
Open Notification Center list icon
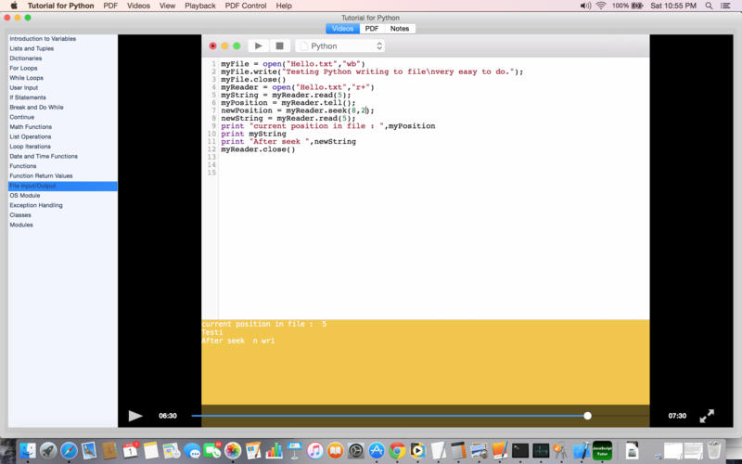725,6
